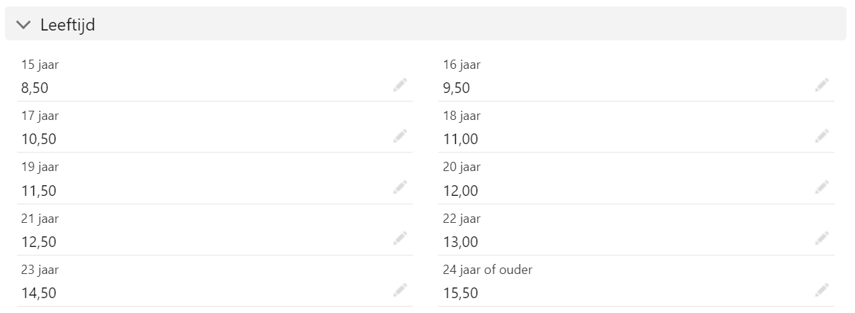Click the 14,50 value under 23 jaar
This screenshot has width=855, height=313.
pos(39,293)
